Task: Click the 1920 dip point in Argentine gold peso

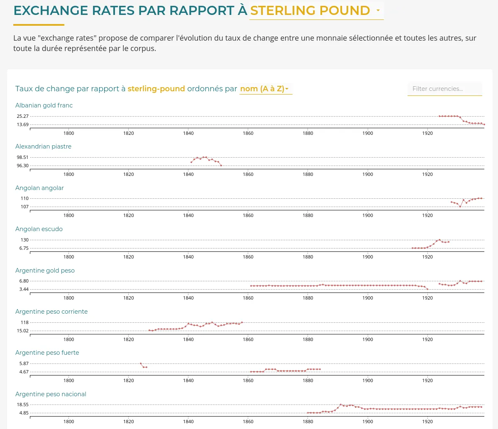Action: tap(427, 289)
